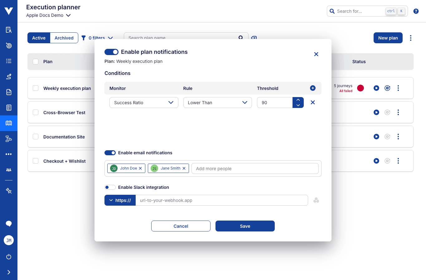Save the notification settings
The height and width of the screenshot is (280, 426).
pos(245,226)
